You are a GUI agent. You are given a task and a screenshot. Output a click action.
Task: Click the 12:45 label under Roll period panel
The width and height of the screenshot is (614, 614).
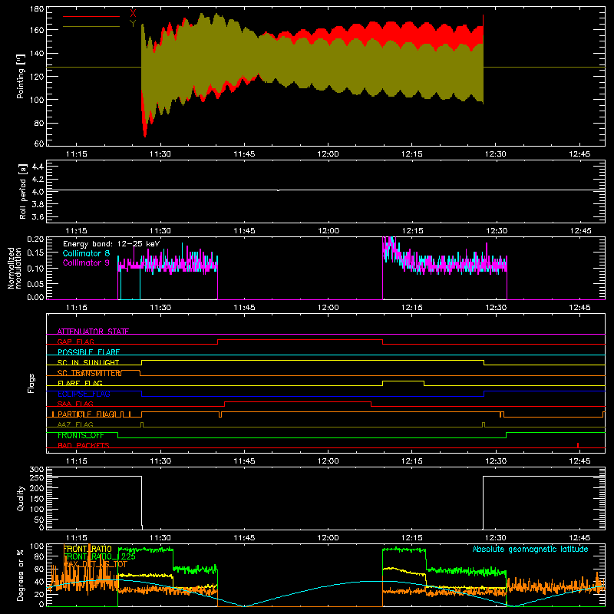[x=579, y=231]
